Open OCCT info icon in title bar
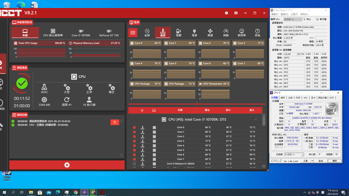Image resolution: width=349 pixels, height=196 pixels. (x=226, y=13)
